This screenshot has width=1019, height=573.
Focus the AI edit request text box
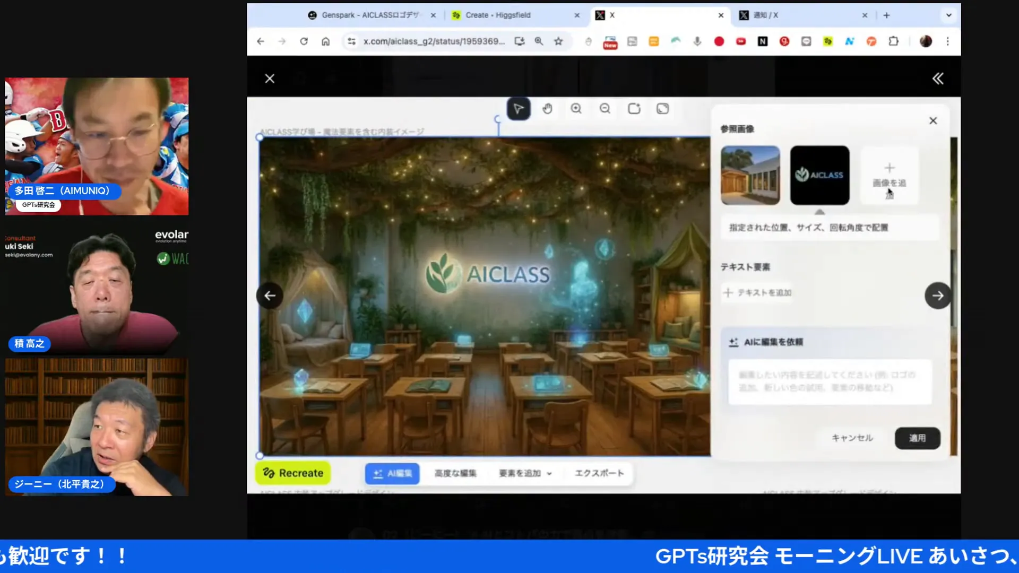pyautogui.click(x=830, y=381)
